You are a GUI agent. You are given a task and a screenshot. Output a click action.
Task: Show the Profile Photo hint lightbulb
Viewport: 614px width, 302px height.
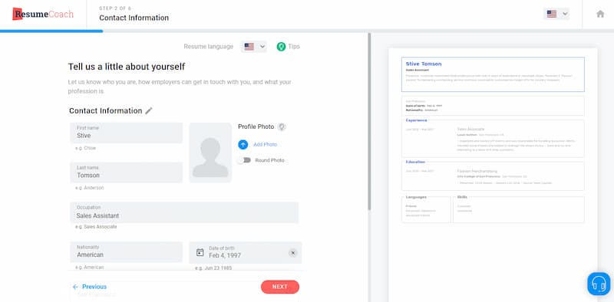click(x=282, y=126)
